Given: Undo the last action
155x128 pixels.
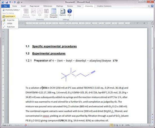Looking at the screenshot, I should pyautogui.click(x=10, y=2).
